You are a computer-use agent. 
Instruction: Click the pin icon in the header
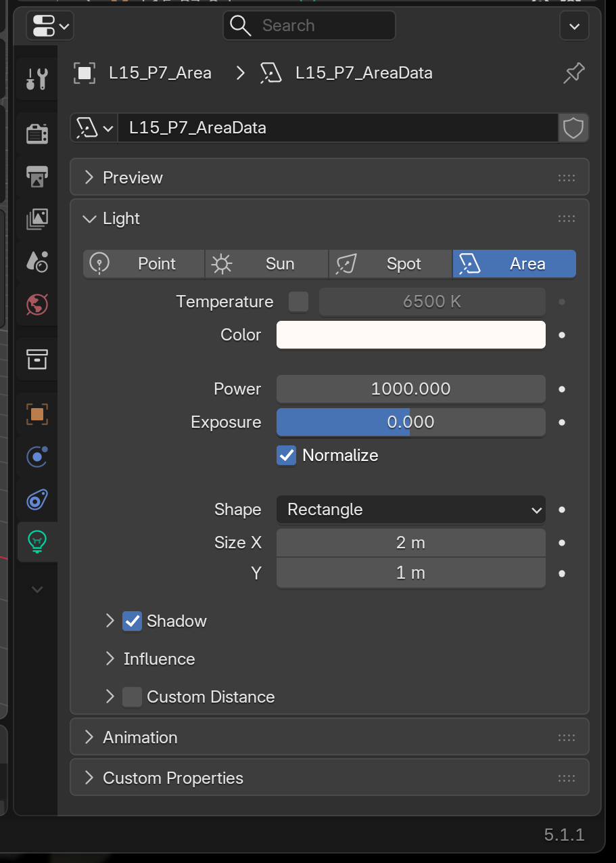click(573, 73)
